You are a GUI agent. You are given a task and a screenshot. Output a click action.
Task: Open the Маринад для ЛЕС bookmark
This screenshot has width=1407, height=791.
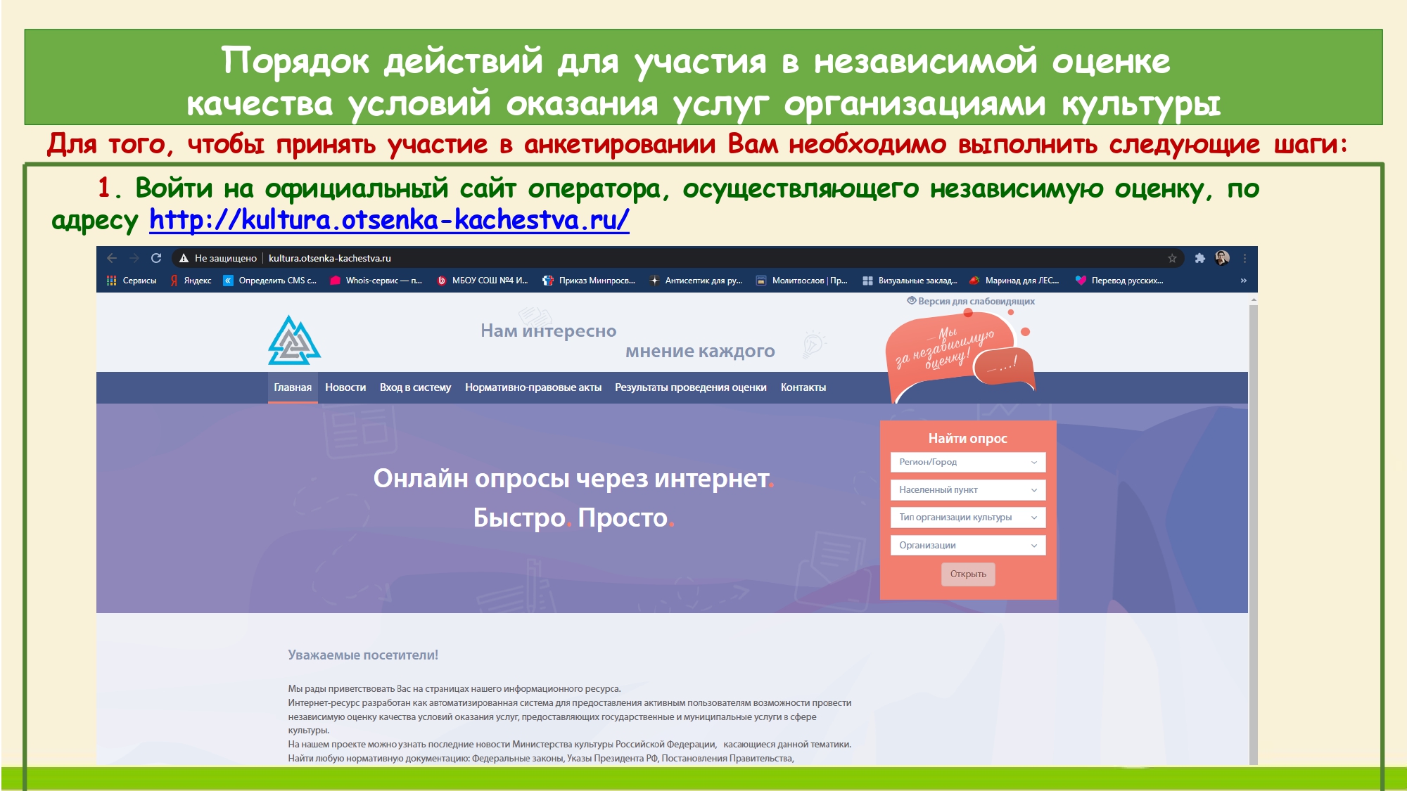pos(1014,281)
